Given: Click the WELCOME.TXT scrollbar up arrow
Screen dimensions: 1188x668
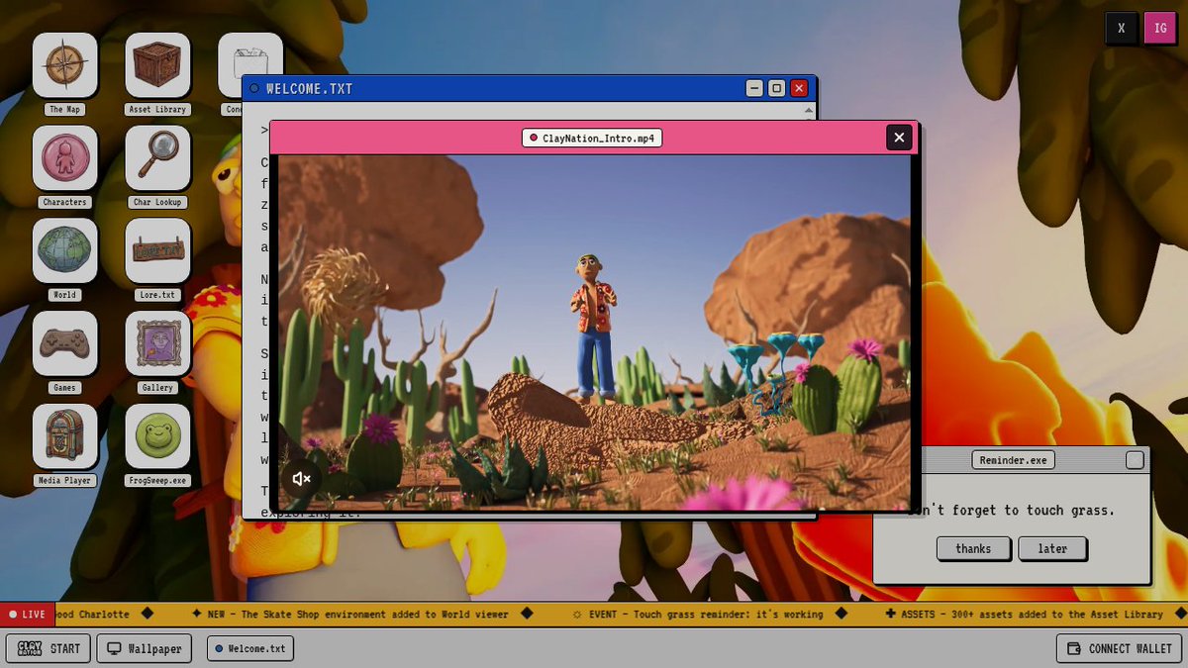Looking at the screenshot, I should pyautogui.click(x=809, y=110).
